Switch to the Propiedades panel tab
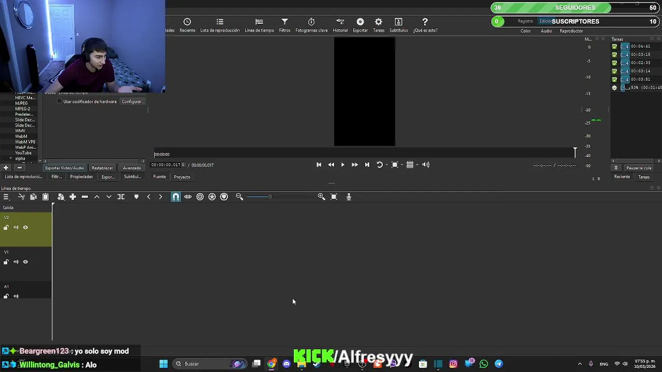 (82, 177)
